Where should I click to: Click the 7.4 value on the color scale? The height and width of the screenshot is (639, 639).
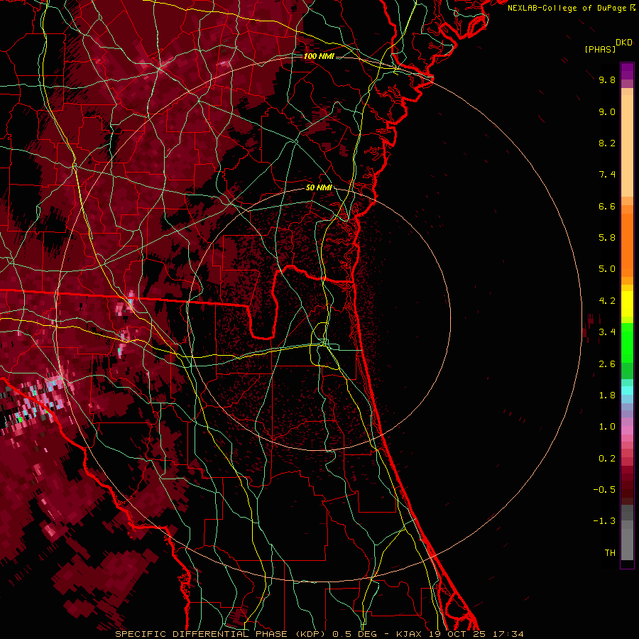pyautogui.click(x=607, y=175)
